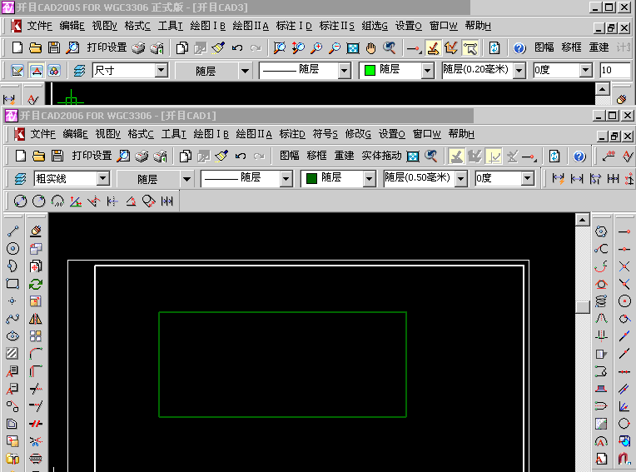Click the pan hand icon in CAD2005 toolbar

[x=370, y=48]
